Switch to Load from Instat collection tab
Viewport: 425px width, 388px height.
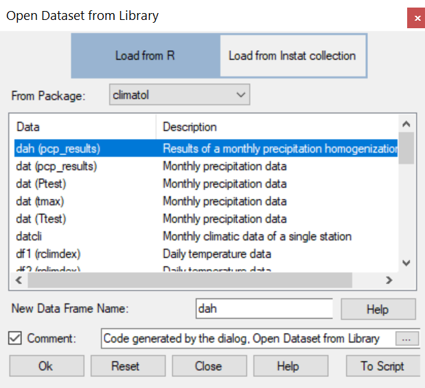point(293,56)
